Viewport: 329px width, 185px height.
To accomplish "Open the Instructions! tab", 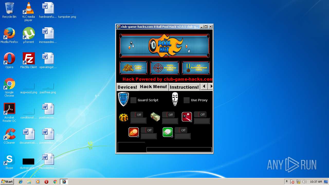I will 184,87.
